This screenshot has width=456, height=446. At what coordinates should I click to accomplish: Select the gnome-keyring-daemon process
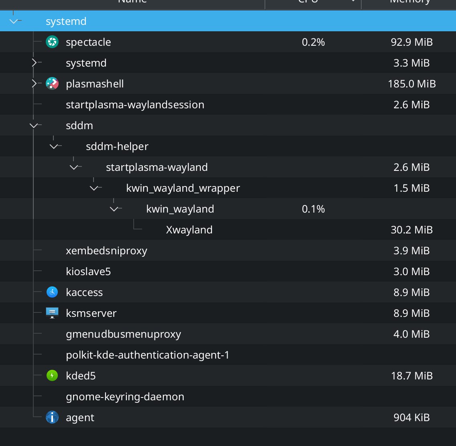point(228,397)
